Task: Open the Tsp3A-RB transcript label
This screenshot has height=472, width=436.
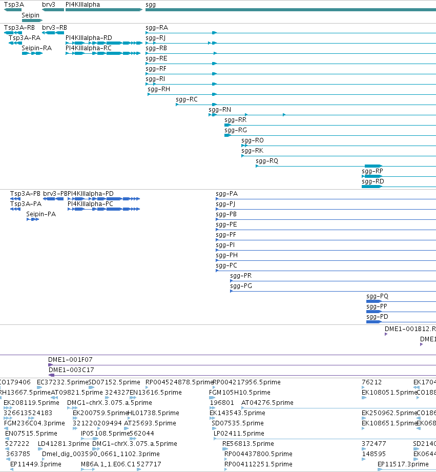Action: [19, 27]
